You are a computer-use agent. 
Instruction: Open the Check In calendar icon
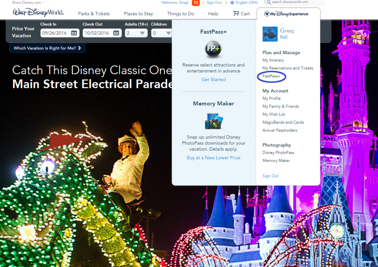[74, 33]
